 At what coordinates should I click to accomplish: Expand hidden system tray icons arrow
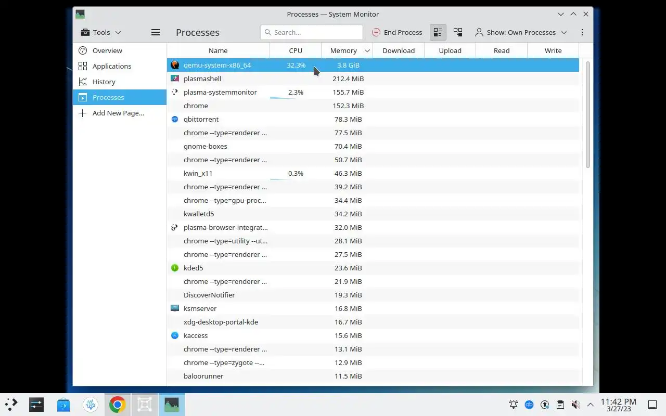(591, 404)
